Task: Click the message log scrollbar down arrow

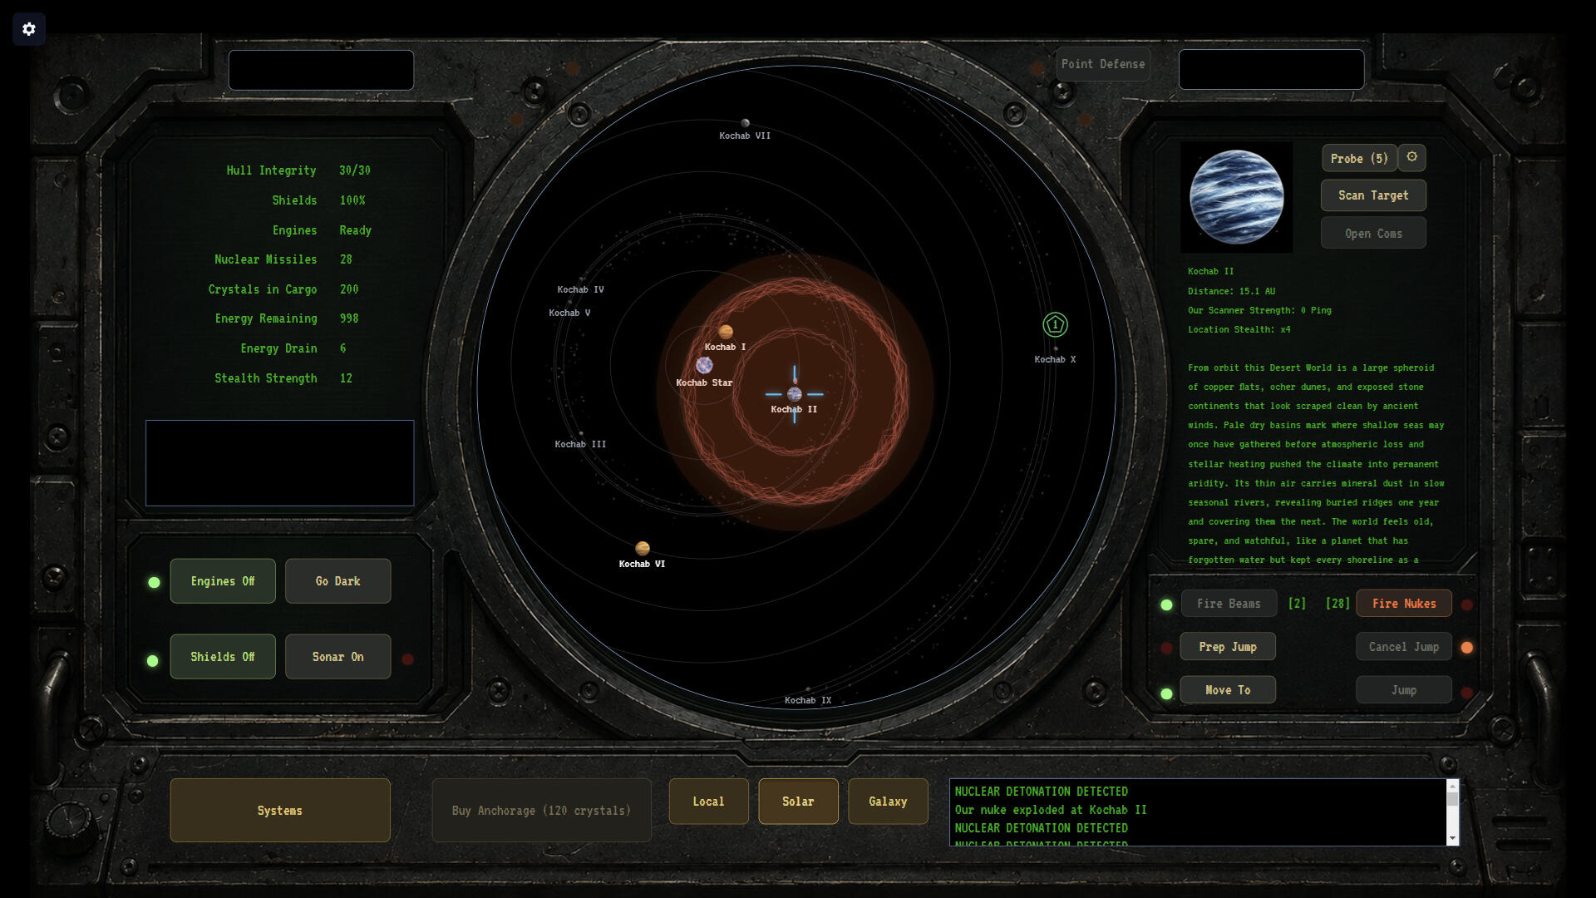Action: [x=1452, y=838]
